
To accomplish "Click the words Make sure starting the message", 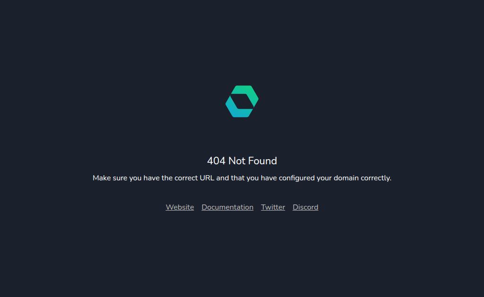I will point(110,178).
